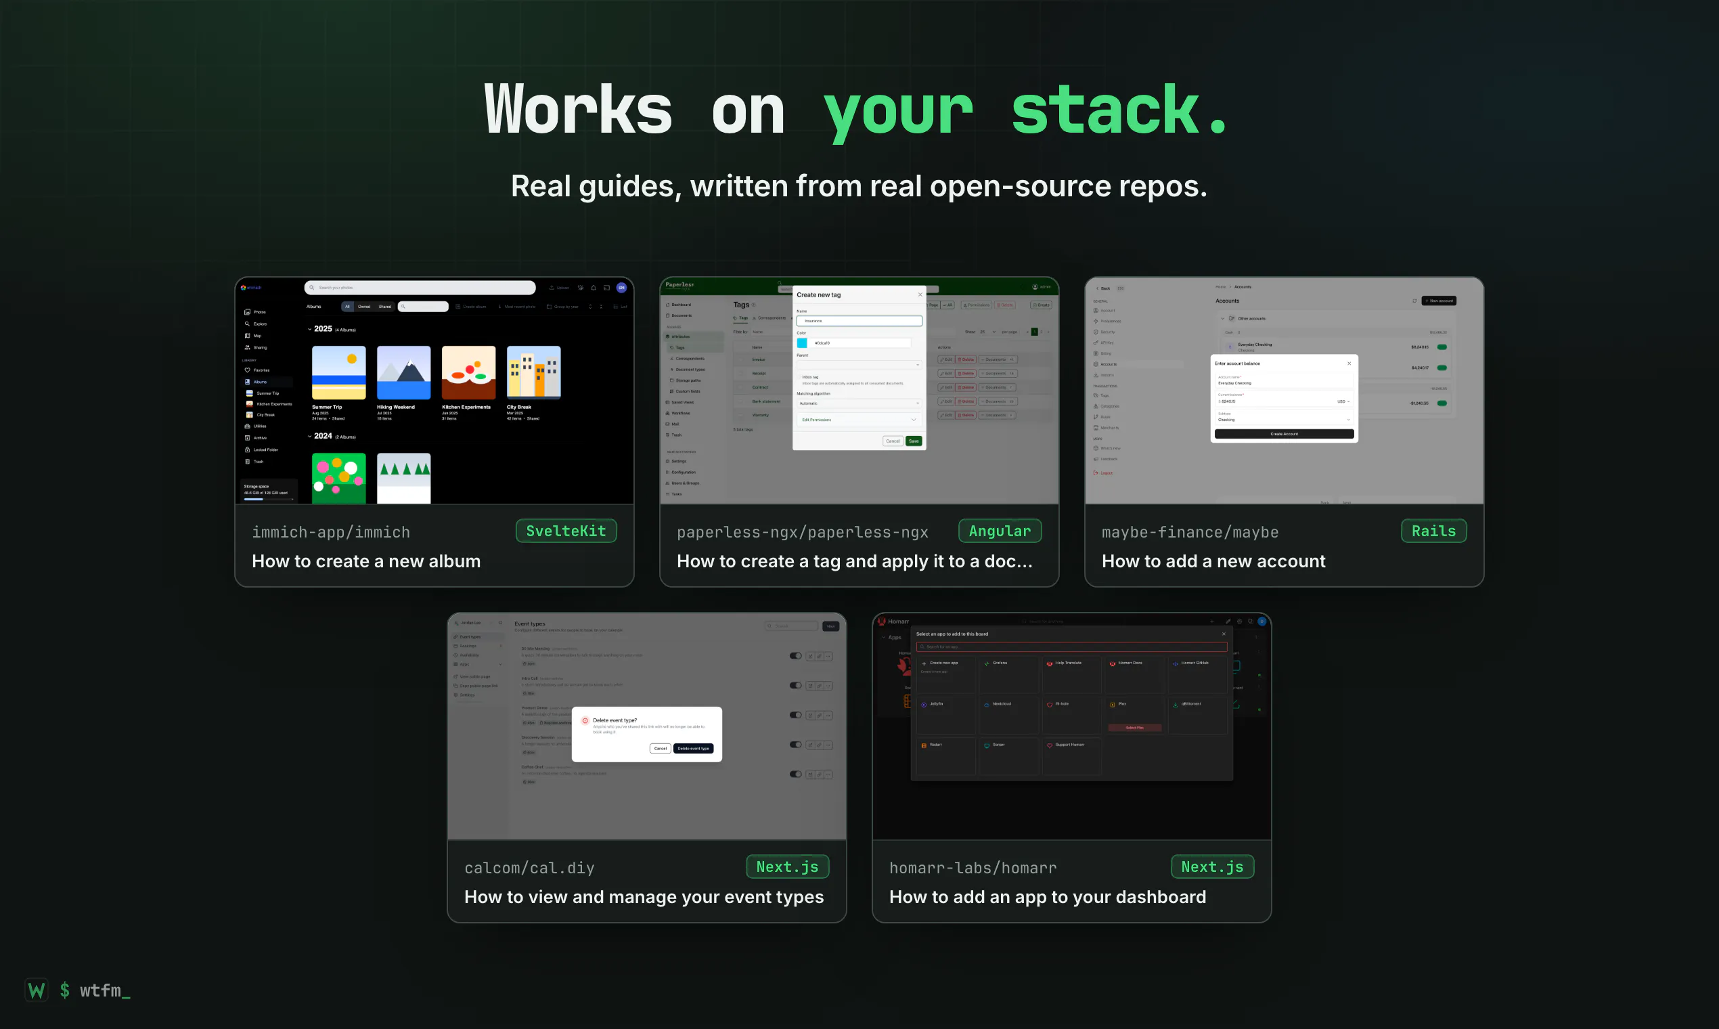Open Locked Folder in Immich sidebar

(261, 450)
